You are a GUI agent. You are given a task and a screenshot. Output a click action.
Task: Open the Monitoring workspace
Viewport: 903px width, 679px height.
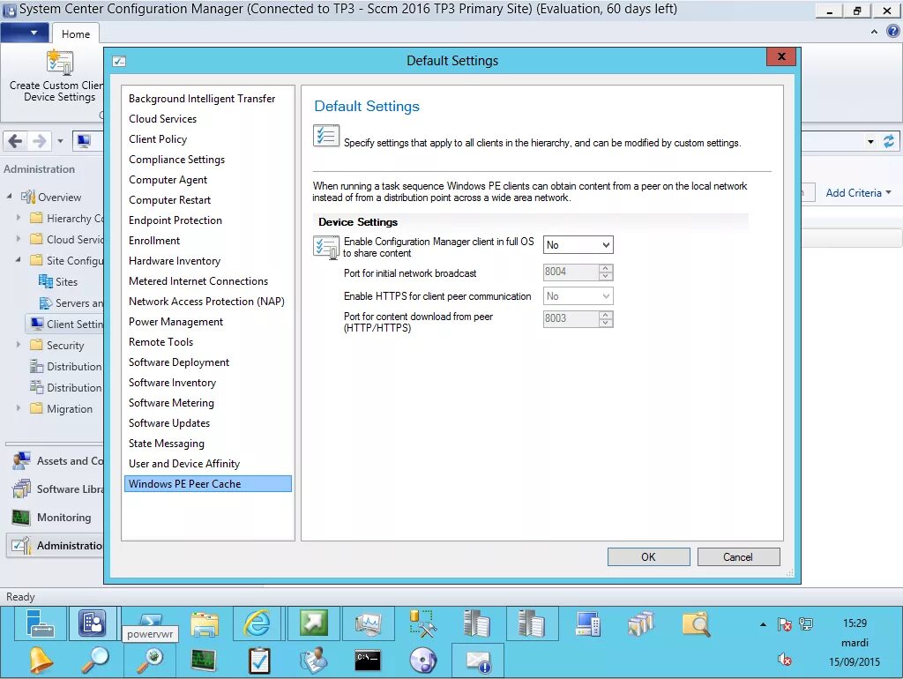click(x=56, y=517)
